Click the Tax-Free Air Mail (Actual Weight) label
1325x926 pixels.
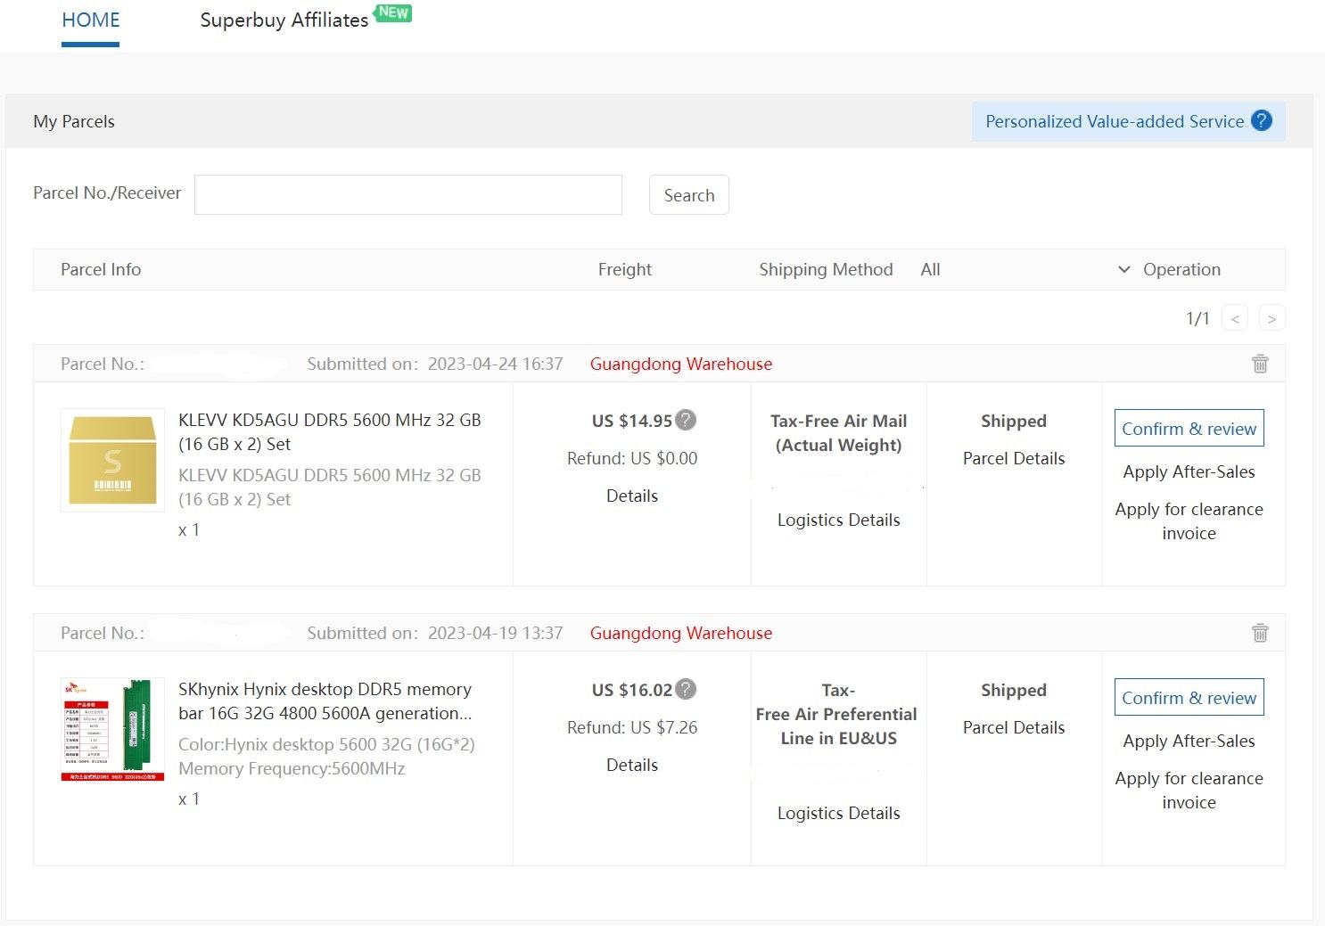[x=839, y=433]
